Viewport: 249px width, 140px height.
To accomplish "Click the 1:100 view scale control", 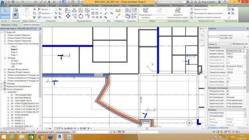I will pyautogui.click(x=48, y=128).
